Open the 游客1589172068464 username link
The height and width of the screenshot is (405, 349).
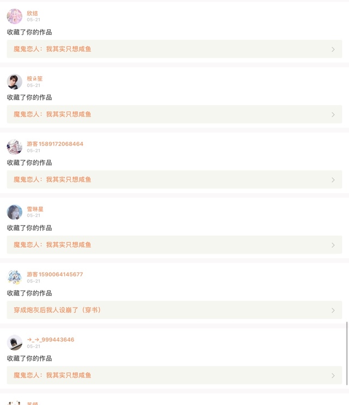point(55,144)
